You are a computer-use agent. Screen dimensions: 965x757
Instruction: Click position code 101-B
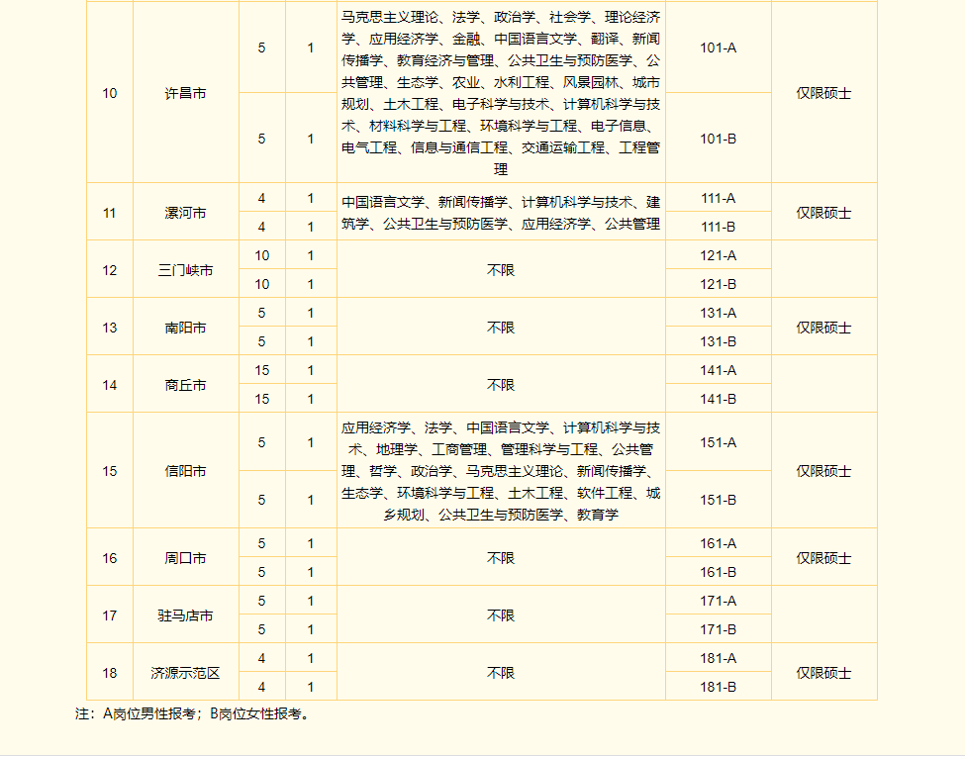click(718, 139)
